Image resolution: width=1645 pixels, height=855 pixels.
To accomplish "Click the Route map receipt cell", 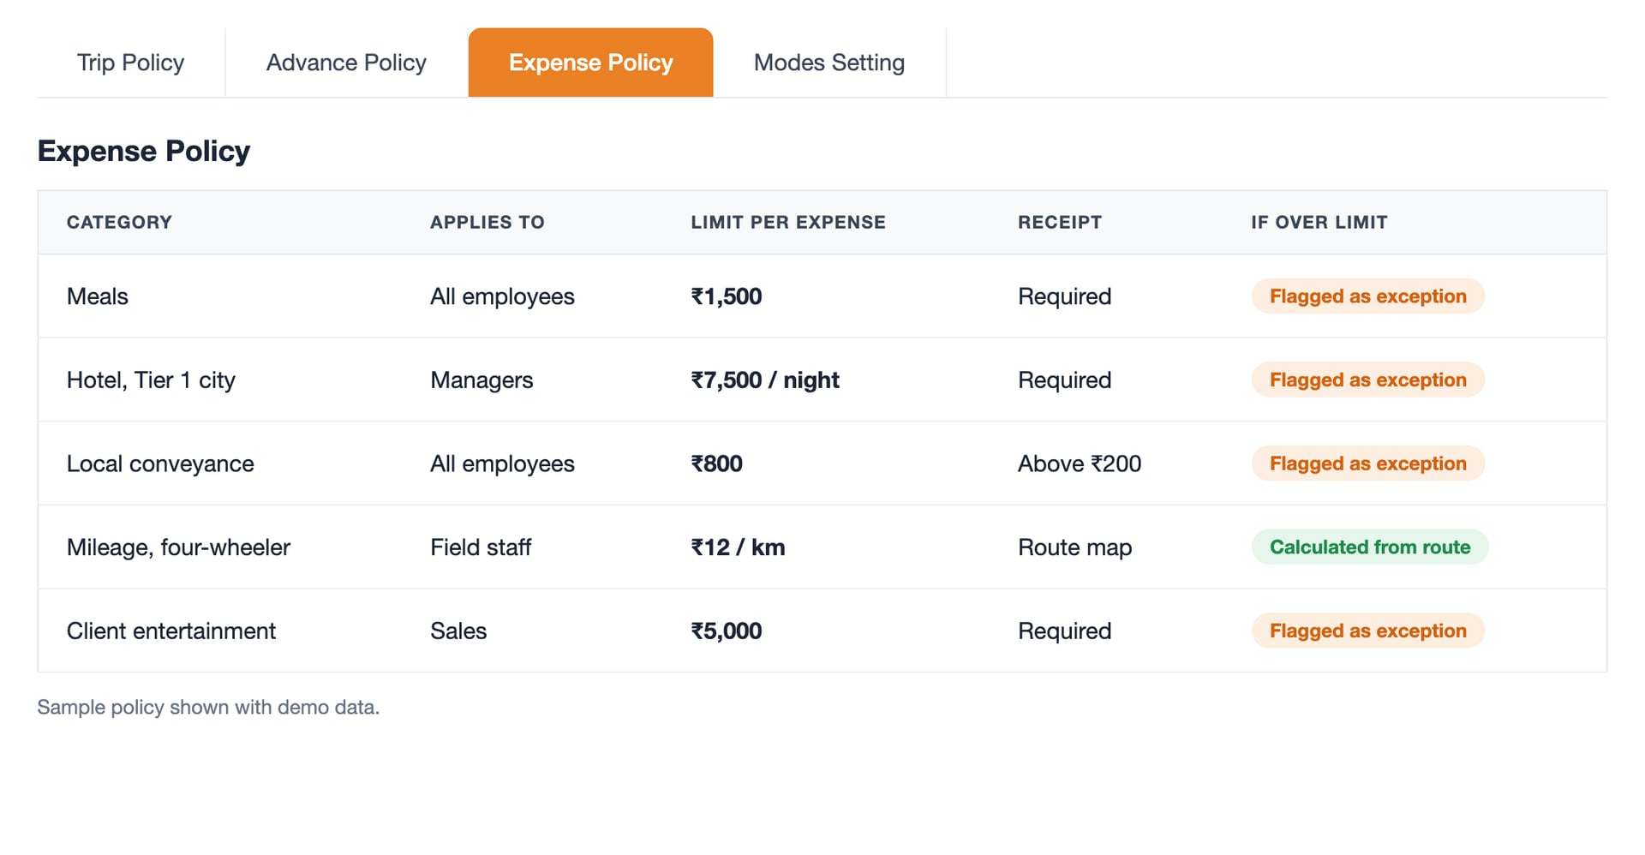I will click(x=1074, y=547).
